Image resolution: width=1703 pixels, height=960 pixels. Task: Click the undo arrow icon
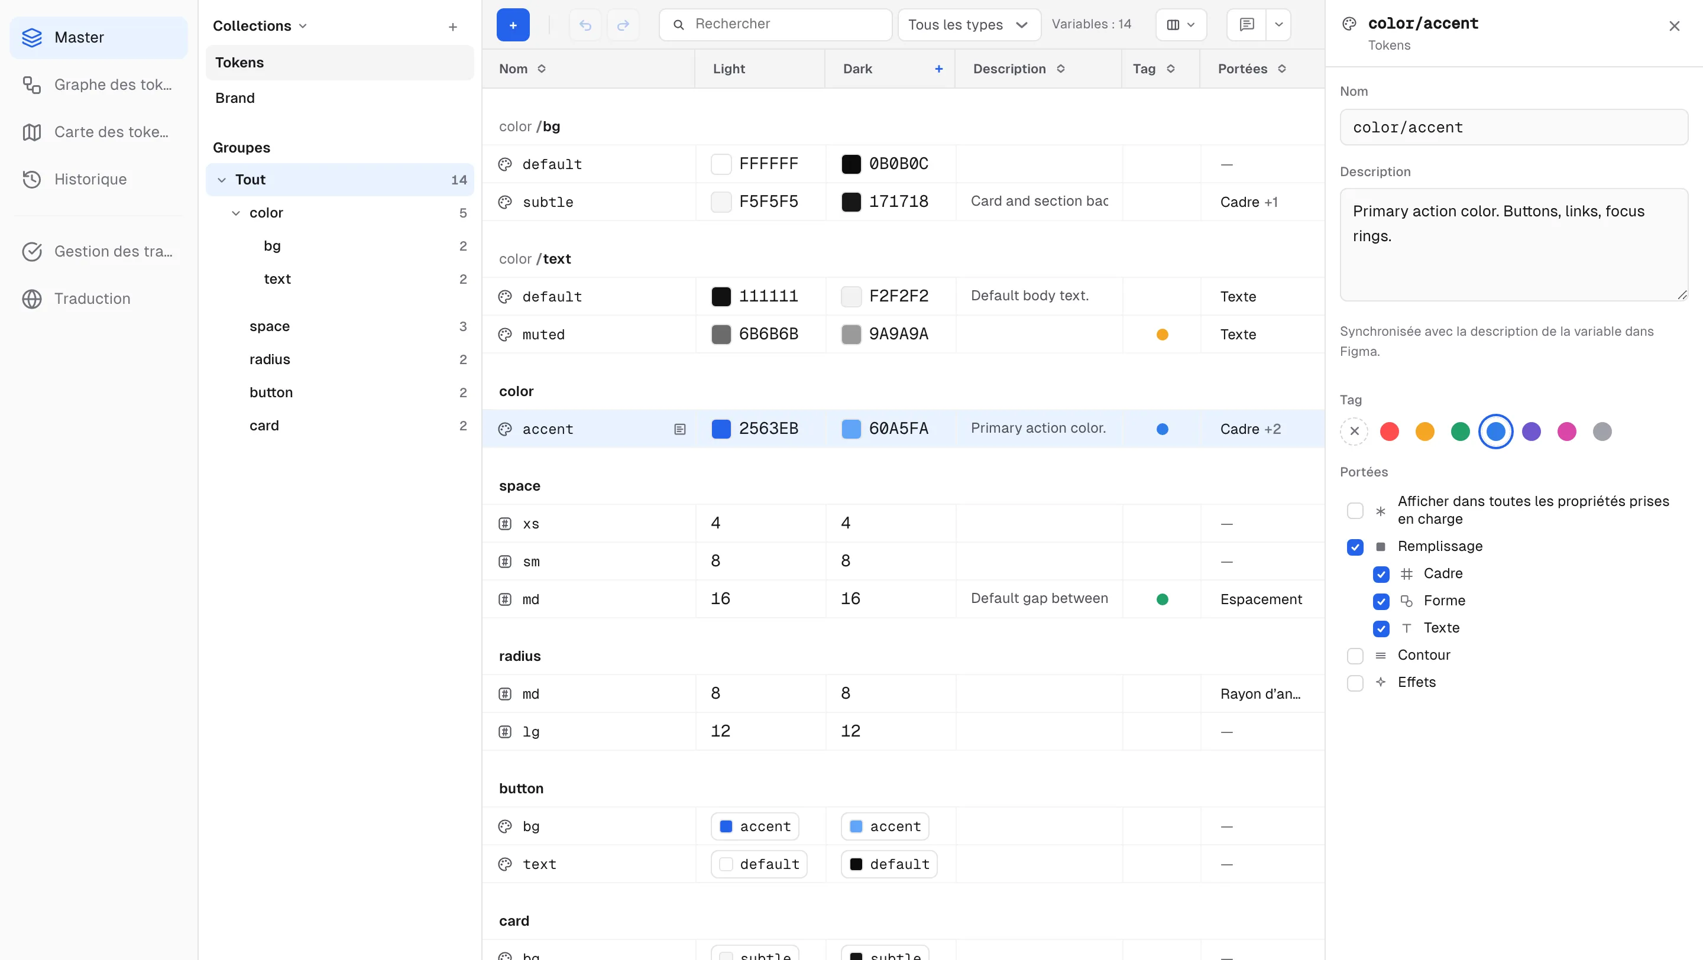pyautogui.click(x=585, y=25)
